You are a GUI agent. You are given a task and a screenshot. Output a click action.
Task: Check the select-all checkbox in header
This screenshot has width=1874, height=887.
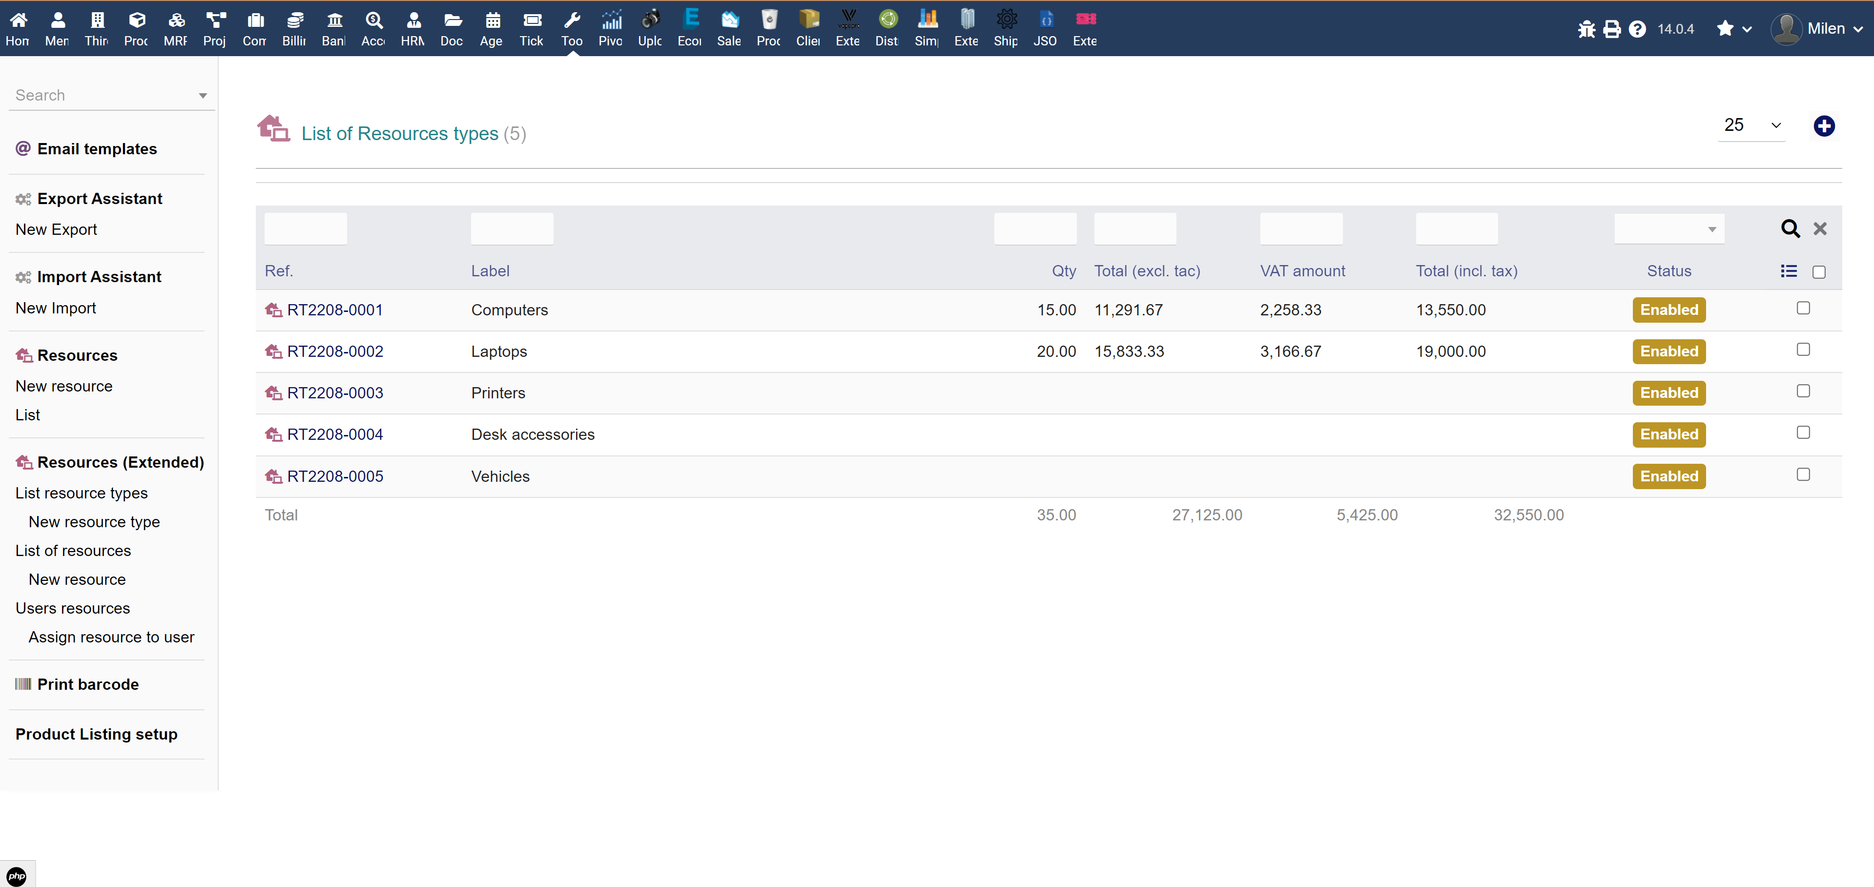point(1819,271)
